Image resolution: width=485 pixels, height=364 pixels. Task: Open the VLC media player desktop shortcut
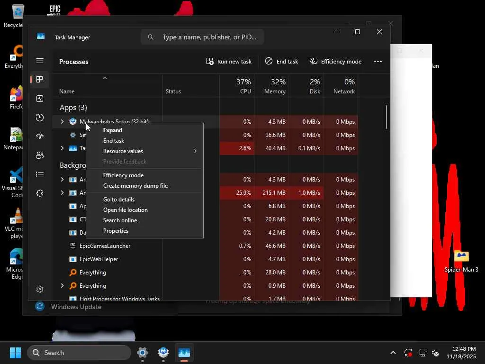[14, 224]
